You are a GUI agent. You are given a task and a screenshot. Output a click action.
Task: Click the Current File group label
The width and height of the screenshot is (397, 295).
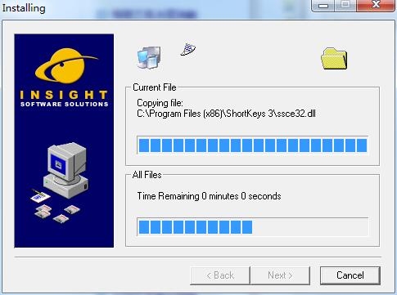(x=155, y=87)
